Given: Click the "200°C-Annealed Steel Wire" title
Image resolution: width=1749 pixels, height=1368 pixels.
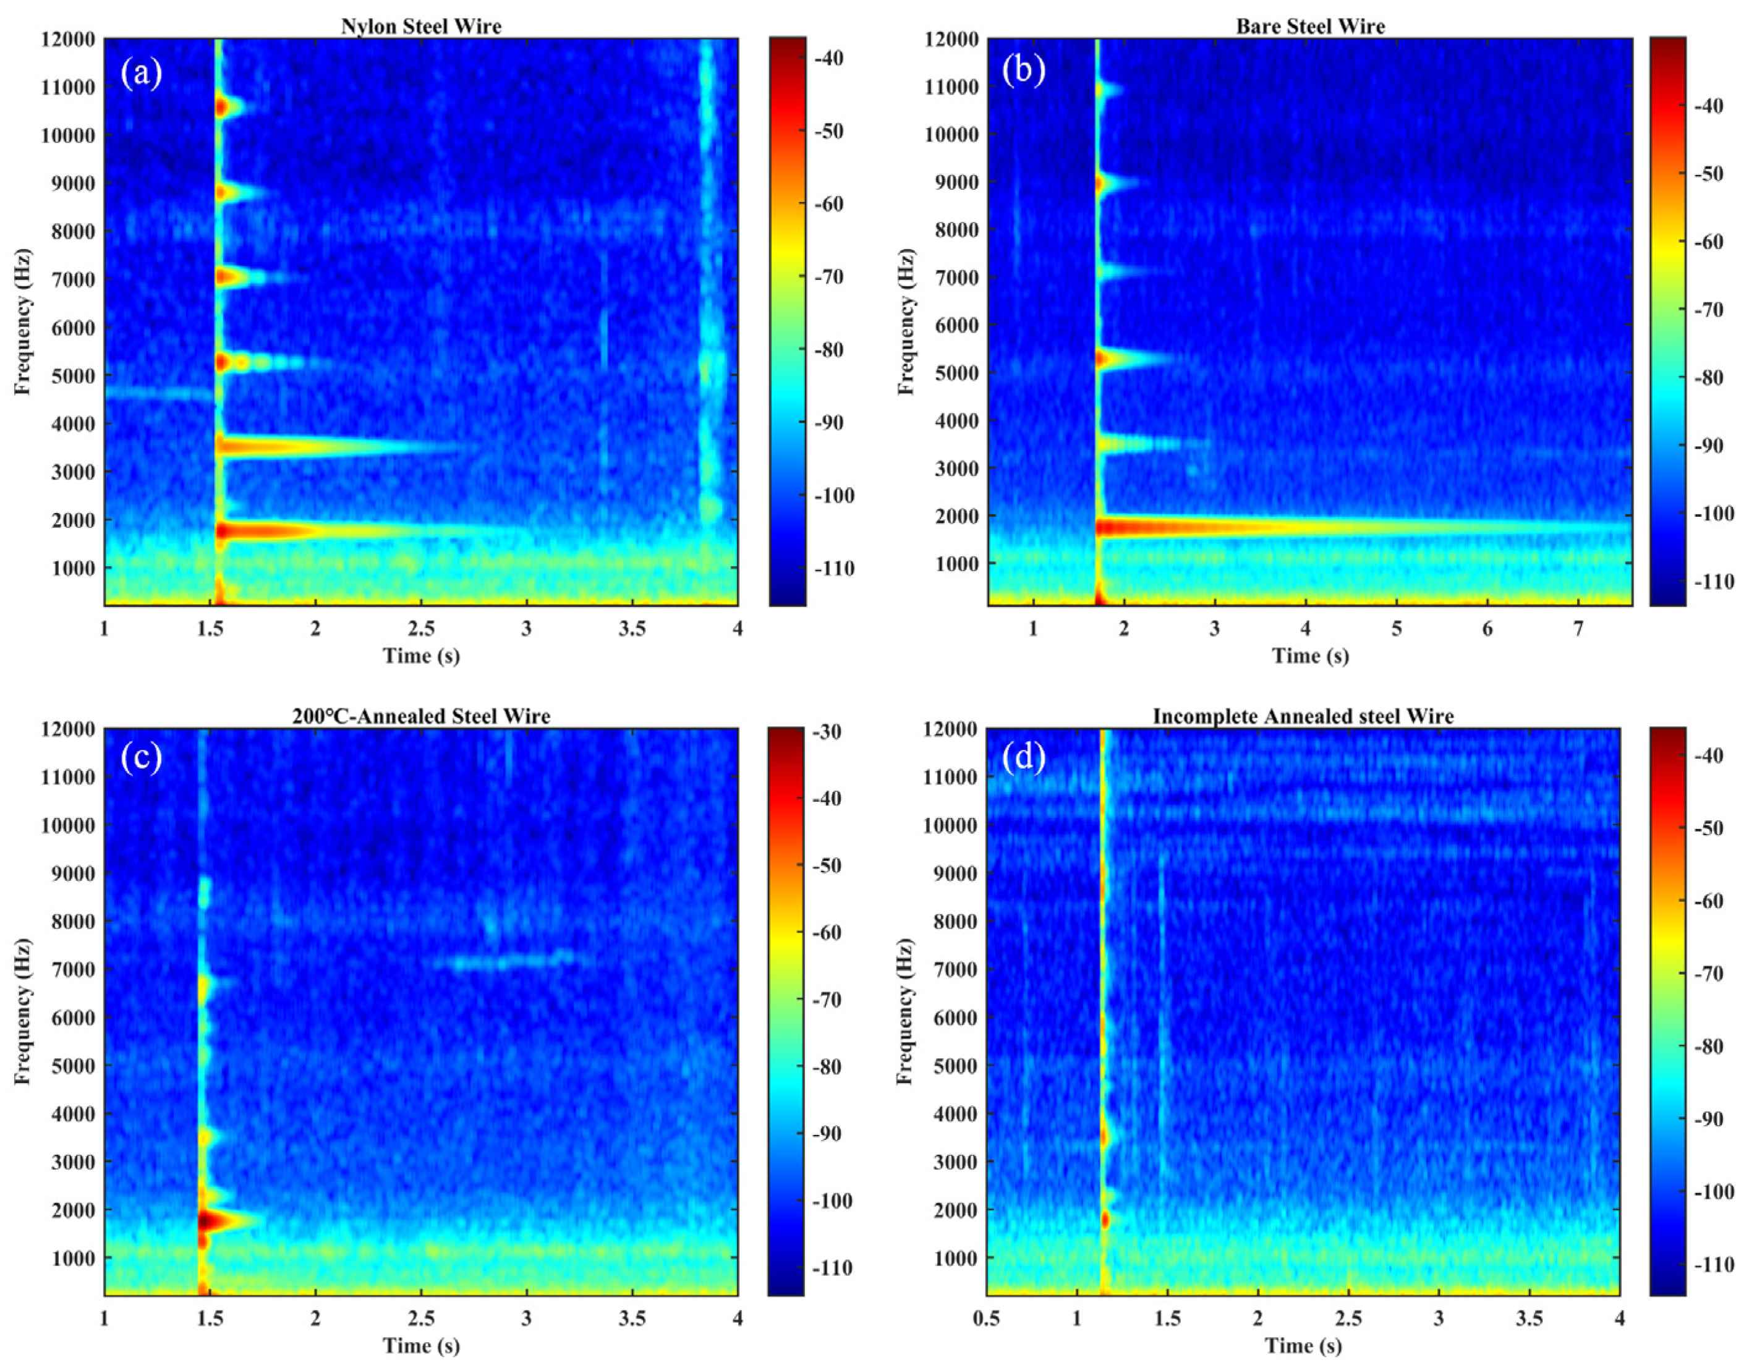Looking at the screenshot, I should coord(421,716).
